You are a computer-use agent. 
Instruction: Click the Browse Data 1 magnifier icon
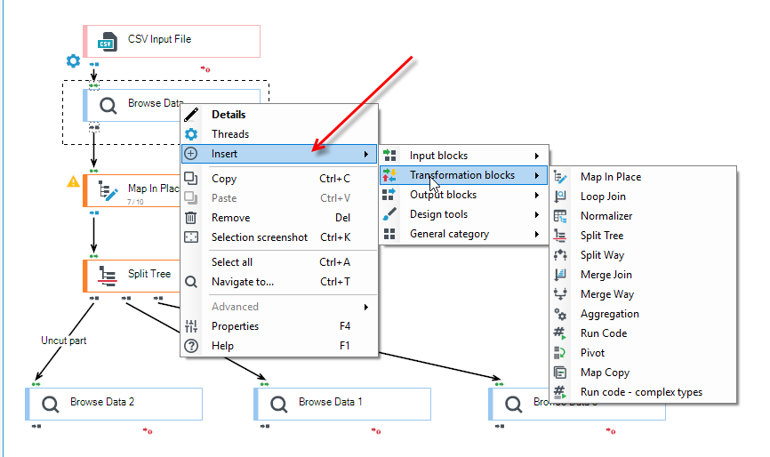click(x=278, y=404)
